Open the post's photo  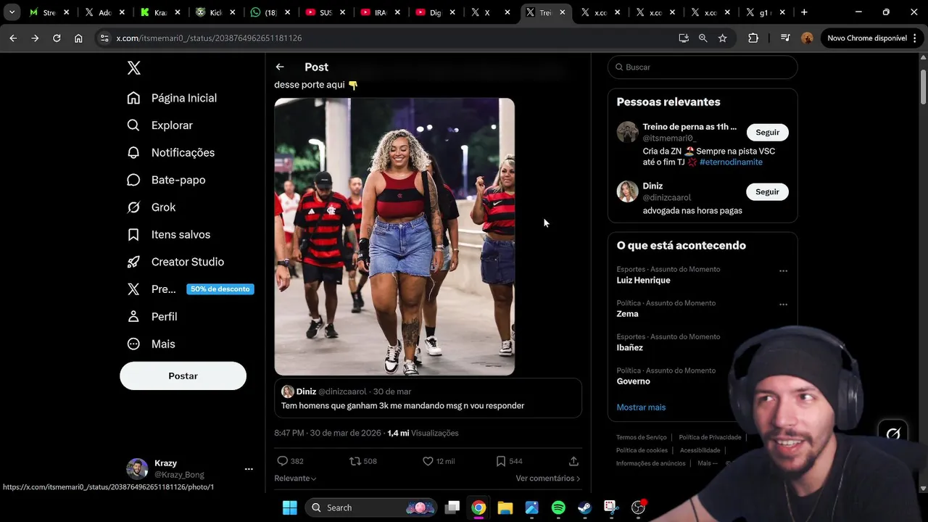pyautogui.click(x=394, y=236)
